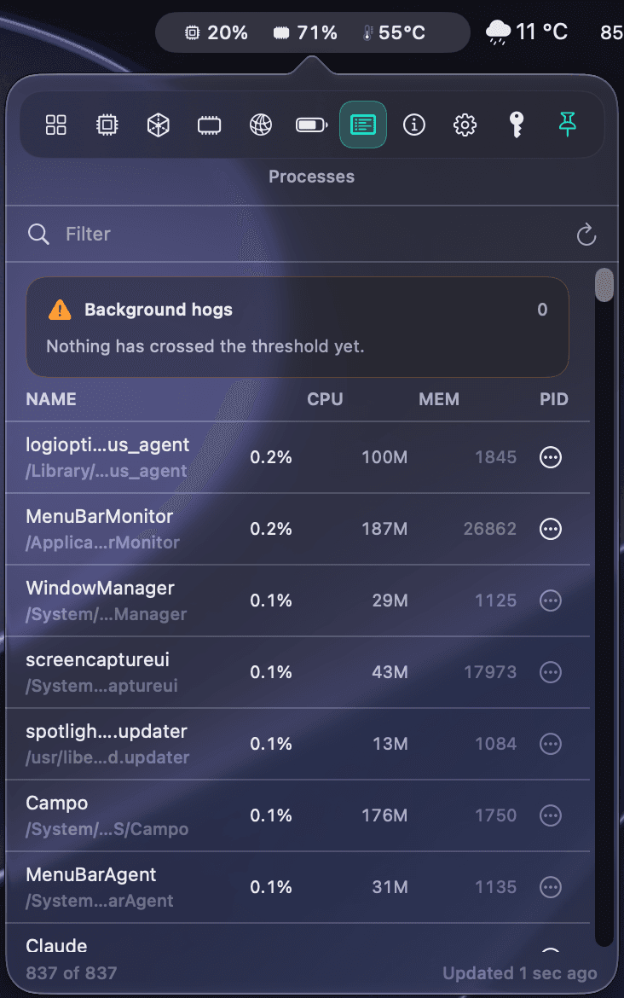Image resolution: width=624 pixels, height=998 pixels.
Task: Sort processes by CPU column
Action: point(325,399)
